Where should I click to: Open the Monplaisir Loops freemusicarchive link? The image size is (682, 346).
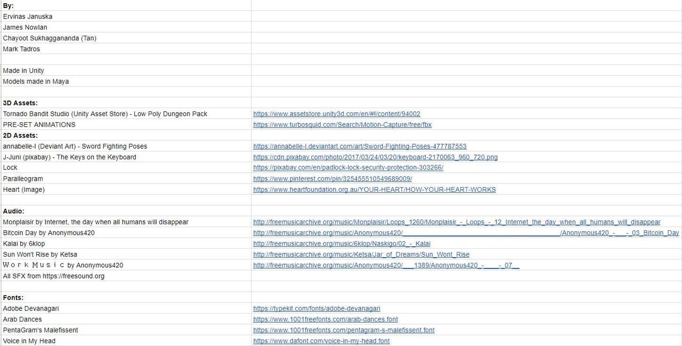coord(457,222)
